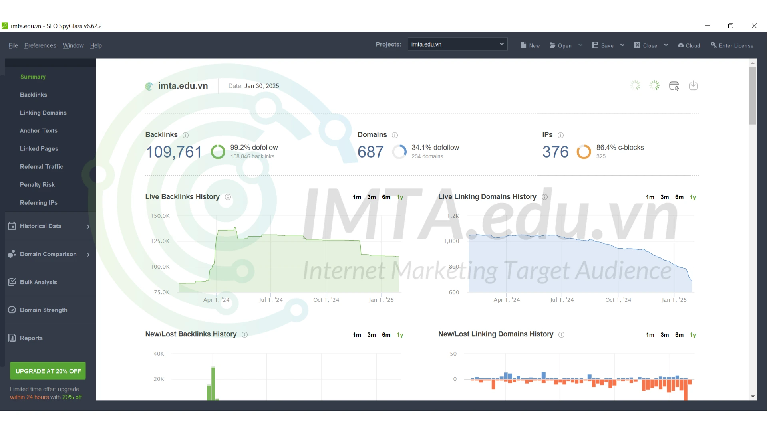Open Penalty Risk section
The width and height of the screenshot is (767, 431).
(37, 184)
